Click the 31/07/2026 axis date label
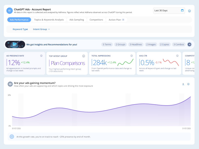Viewport: 199px width, 149px height. (x=186, y=128)
